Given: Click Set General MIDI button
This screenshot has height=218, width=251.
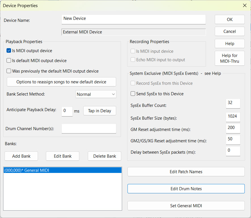Looking at the screenshot, I should 186,206.
